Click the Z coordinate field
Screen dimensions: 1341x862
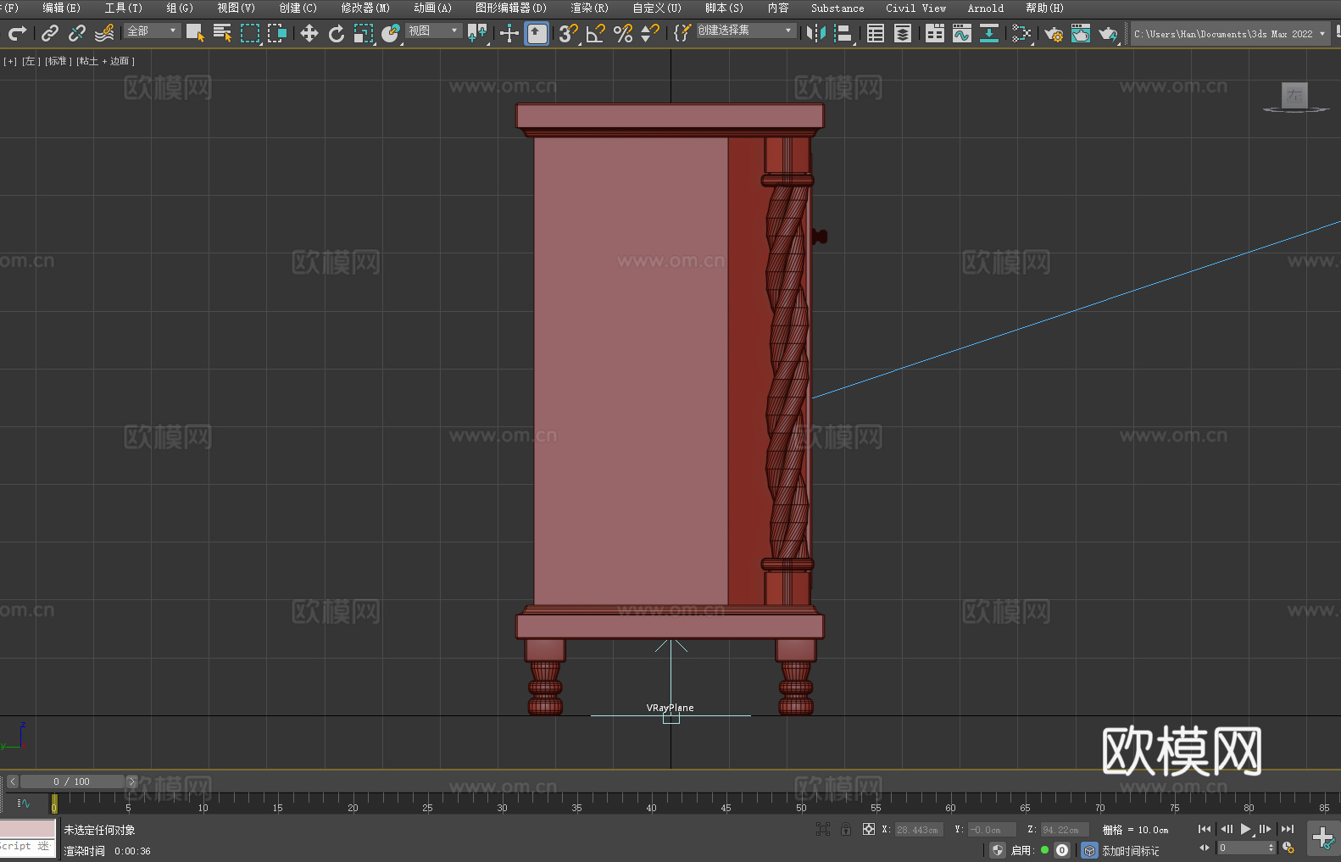[1064, 830]
